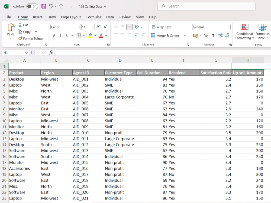
Task: Apply red font color swatch
Action: 101,35
